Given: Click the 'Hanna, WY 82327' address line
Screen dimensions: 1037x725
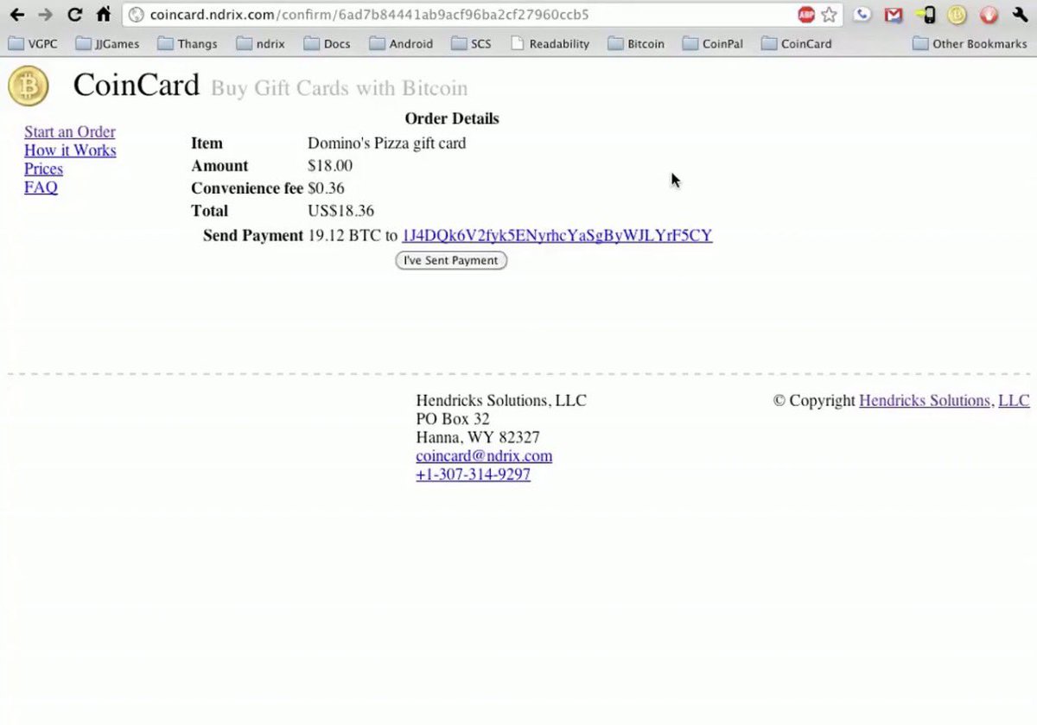Looking at the screenshot, I should point(478,438).
